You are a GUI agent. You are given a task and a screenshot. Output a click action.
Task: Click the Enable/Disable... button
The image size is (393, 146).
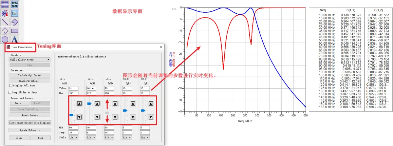coord(29,80)
